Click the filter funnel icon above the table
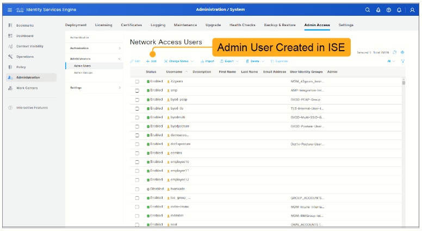The width and height of the screenshot is (422, 231). click(x=403, y=61)
